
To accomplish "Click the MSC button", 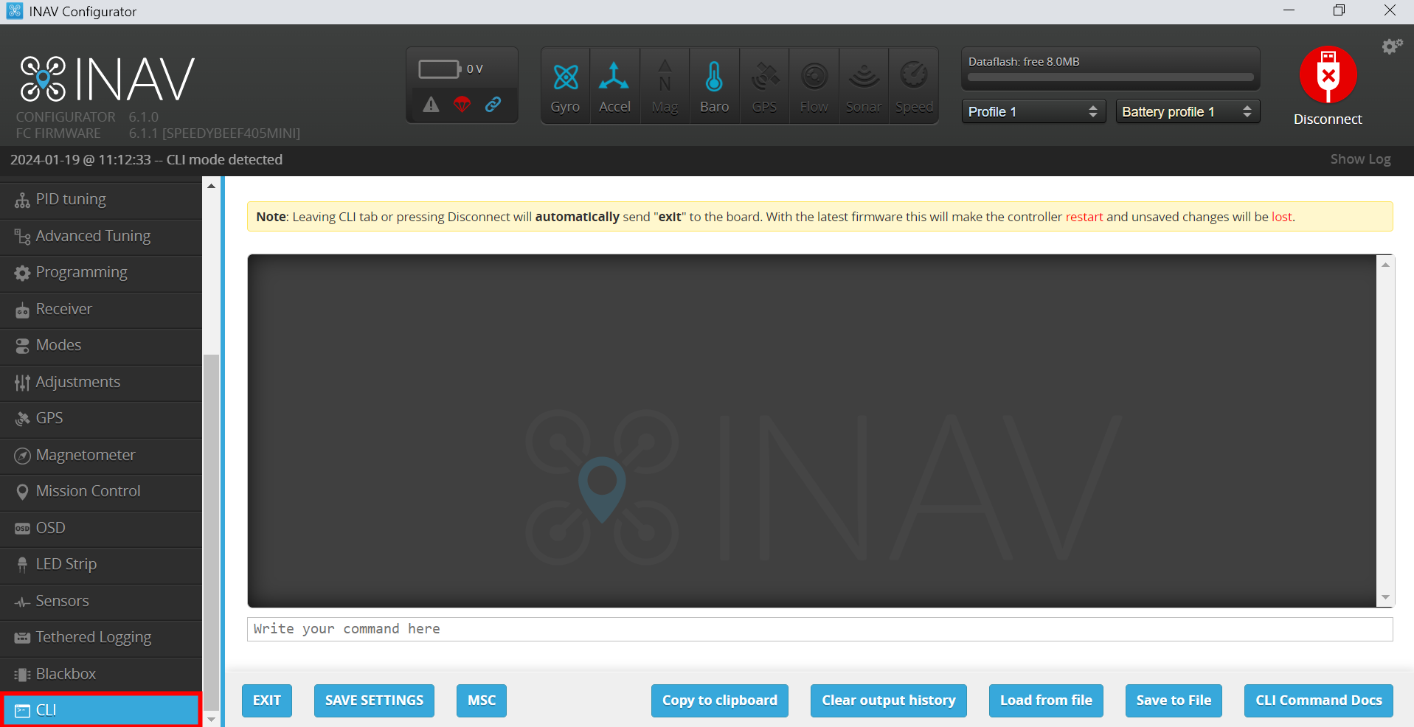I will pos(482,700).
